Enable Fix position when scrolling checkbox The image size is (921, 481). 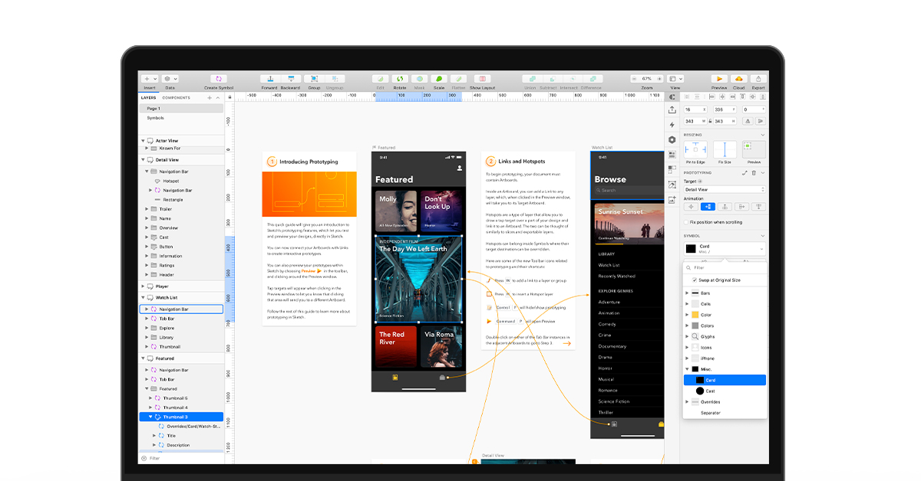[686, 222]
